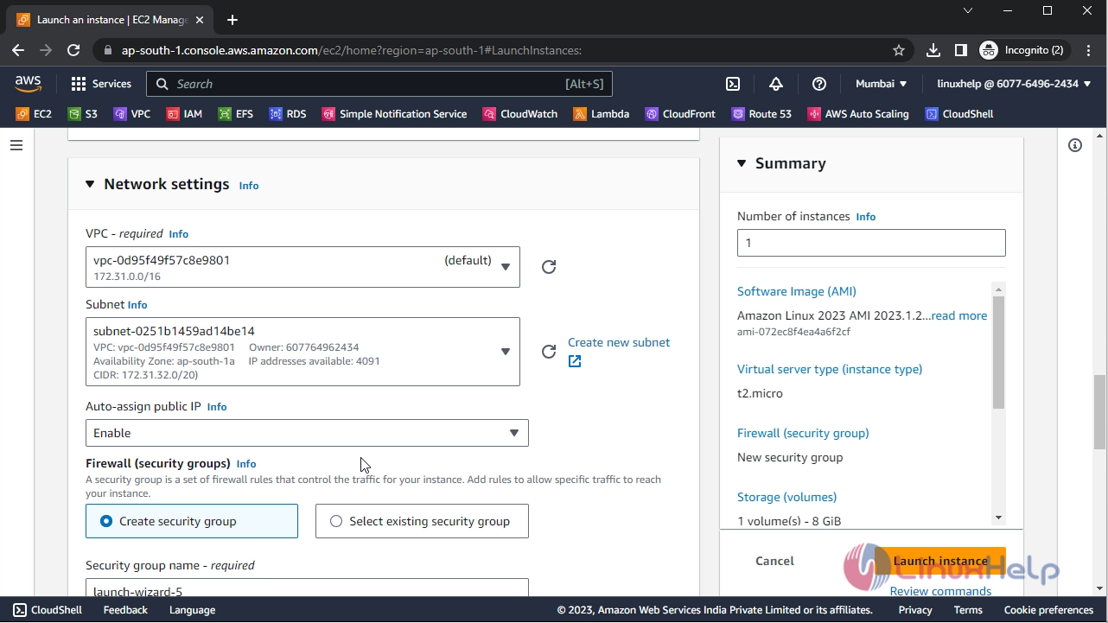Viewport: 1108px width, 623px height.
Task: Open CloudWatch bookmark shortcut
Action: click(520, 114)
